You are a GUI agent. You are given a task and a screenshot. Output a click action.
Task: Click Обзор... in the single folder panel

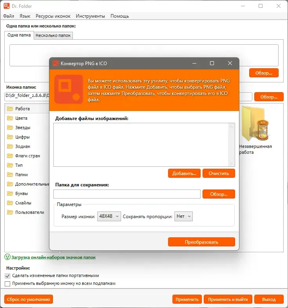264,73
